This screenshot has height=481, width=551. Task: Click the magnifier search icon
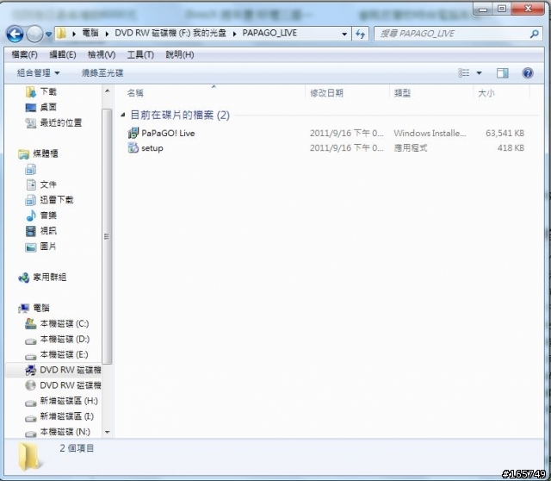pos(534,34)
